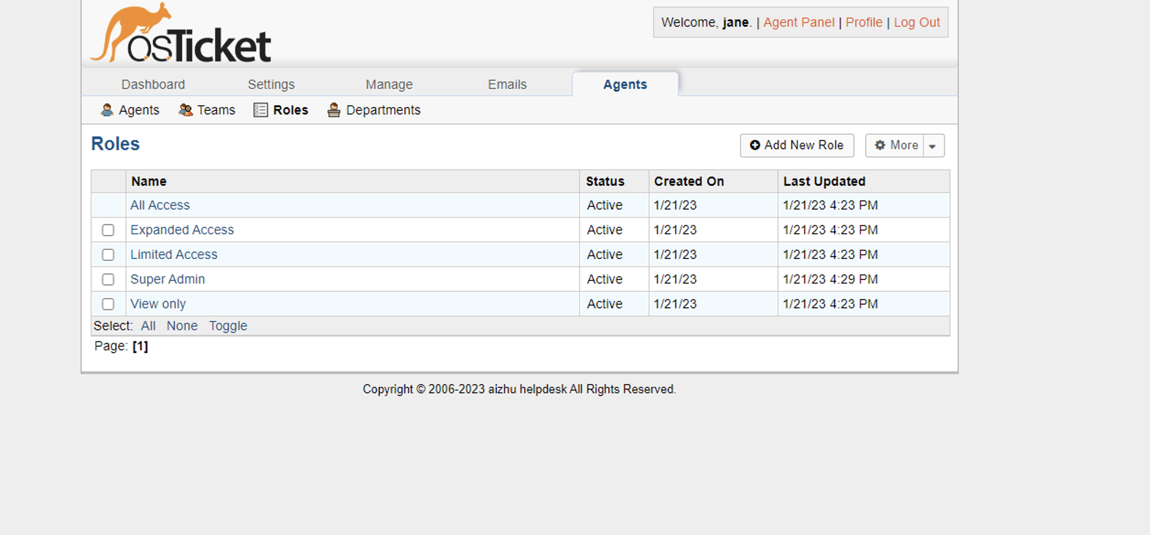1150x535 pixels.
Task: Click the Agents sub-menu person icon
Action: coord(107,110)
